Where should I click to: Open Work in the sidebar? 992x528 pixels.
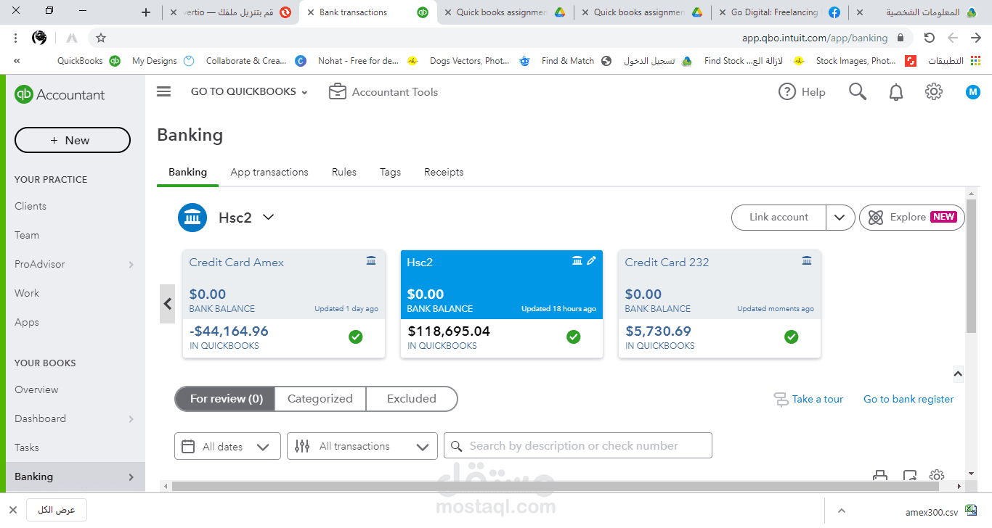(x=27, y=294)
